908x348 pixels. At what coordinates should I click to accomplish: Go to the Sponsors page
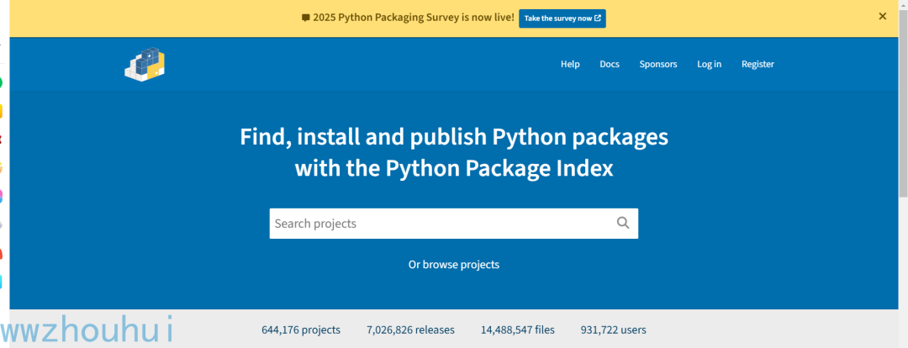(657, 64)
